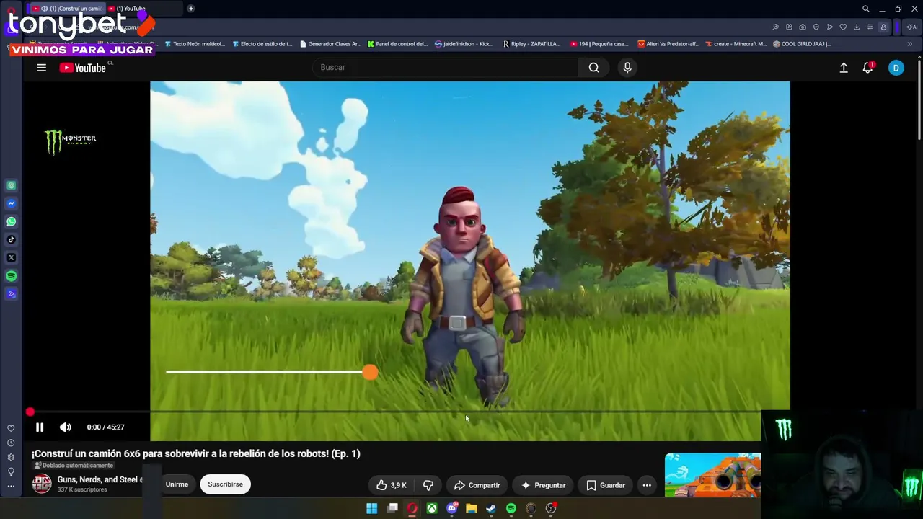The width and height of the screenshot is (923, 519).
Task: Open X (Twitter) in browser sidebar
Action: 11,257
